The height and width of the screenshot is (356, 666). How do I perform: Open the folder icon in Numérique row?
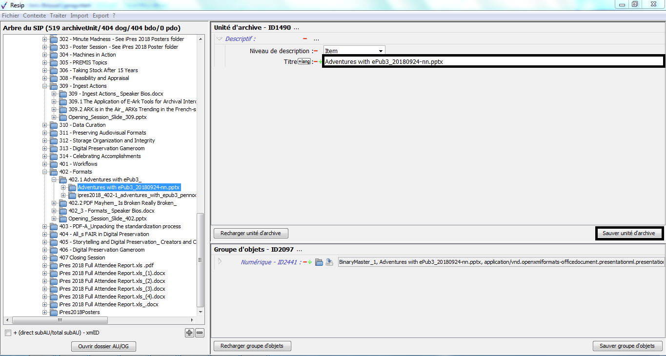tap(319, 262)
